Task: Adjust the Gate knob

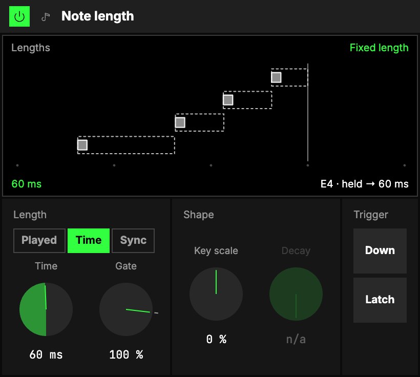Action: point(126,309)
